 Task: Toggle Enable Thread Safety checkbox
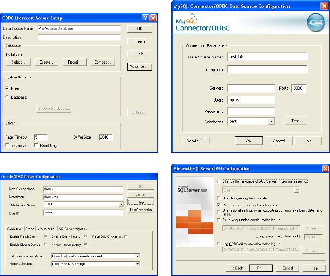[x=85, y=244]
